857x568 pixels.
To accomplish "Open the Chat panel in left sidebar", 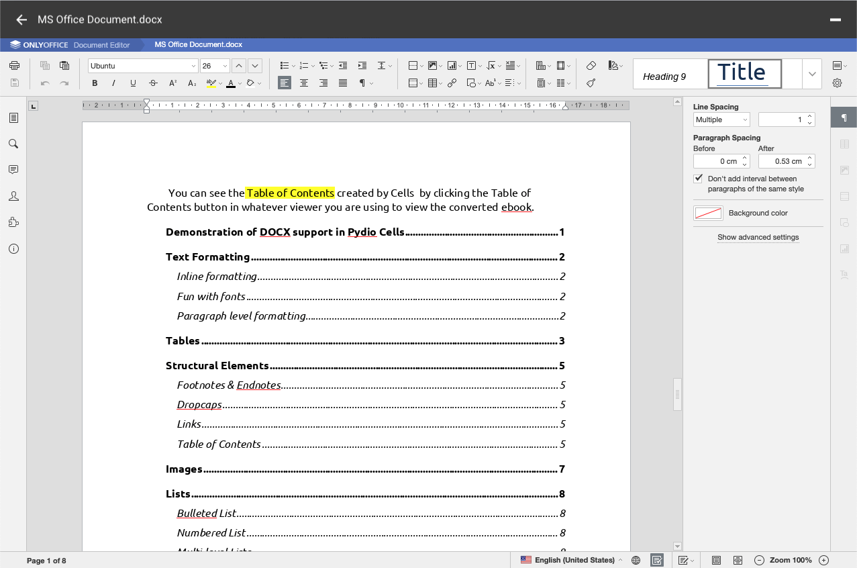I will point(13,196).
